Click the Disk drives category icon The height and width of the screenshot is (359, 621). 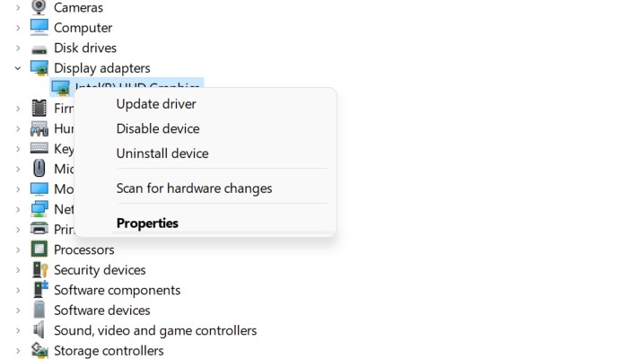(39, 48)
